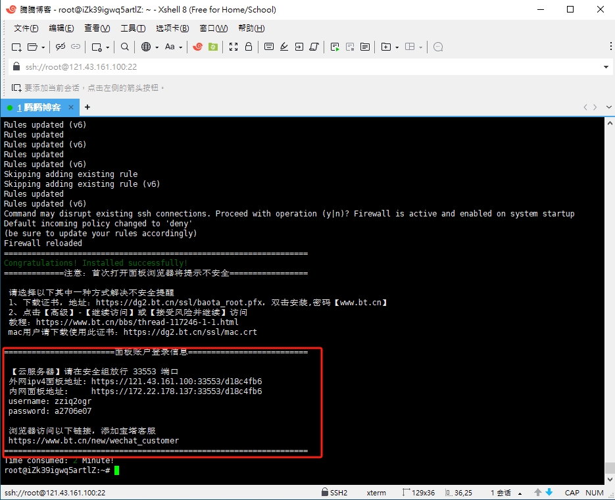Add a new tab with plus button
This screenshot has width=615, height=500.
[x=87, y=107]
